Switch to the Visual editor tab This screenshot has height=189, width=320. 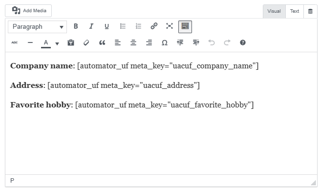coord(274,11)
